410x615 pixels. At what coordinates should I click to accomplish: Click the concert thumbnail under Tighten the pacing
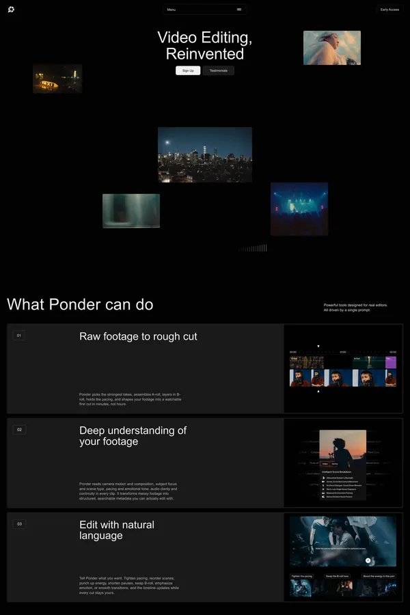(x=301, y=588)
